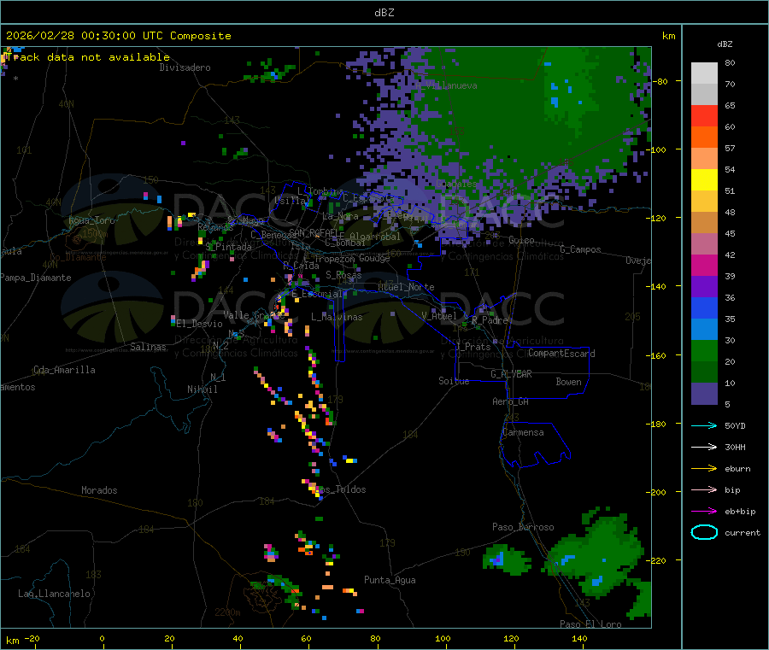Screen dimensions: 769x650
Task: Click the '100' tick on bottom axis
Action: 443,638
